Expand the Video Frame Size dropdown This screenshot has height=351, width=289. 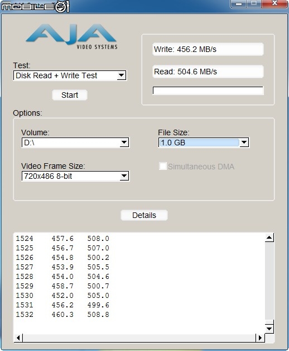[x=75, y=176]
